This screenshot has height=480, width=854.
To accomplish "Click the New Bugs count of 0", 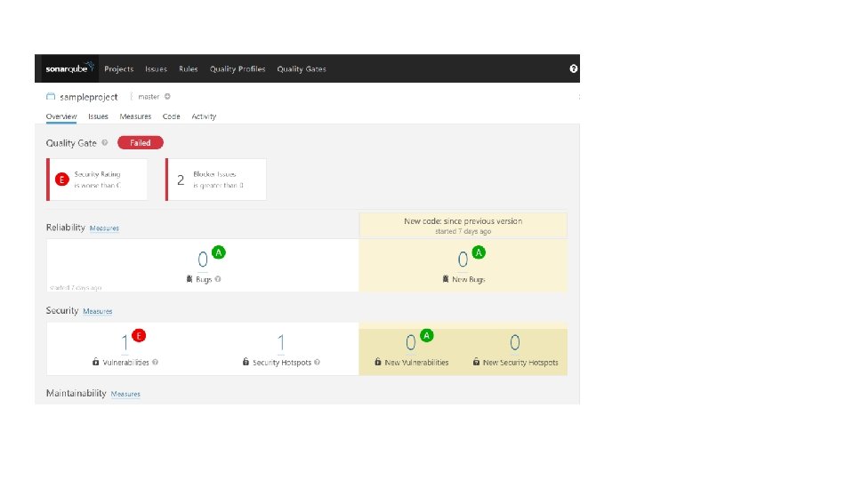I will pos(463,260).
